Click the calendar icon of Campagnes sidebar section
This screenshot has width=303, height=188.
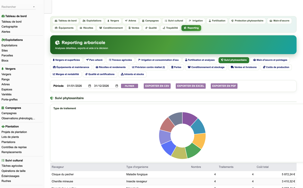click(x=3, y=108)
